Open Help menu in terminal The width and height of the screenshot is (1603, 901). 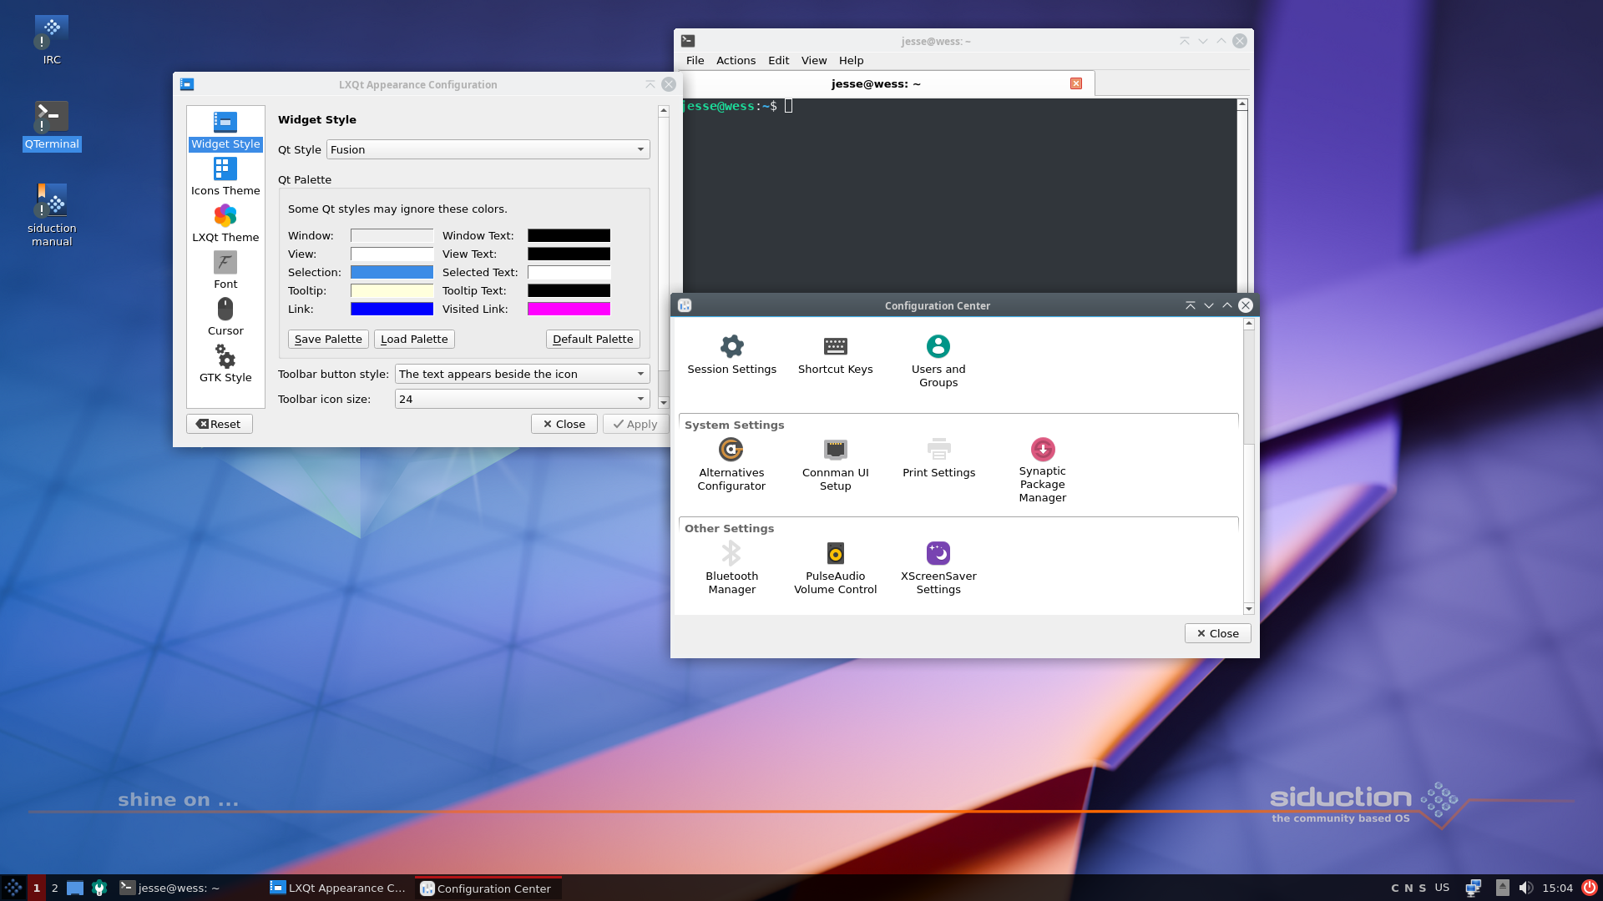click(851, 60)
